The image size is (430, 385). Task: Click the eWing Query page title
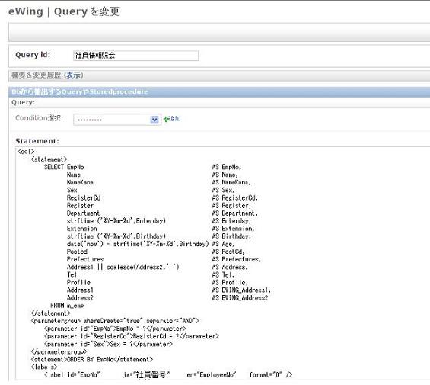click(x=64, y=11)
